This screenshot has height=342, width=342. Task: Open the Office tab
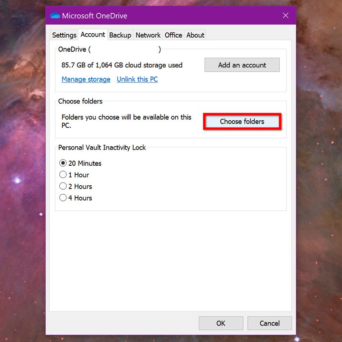(x=173, y=35)
